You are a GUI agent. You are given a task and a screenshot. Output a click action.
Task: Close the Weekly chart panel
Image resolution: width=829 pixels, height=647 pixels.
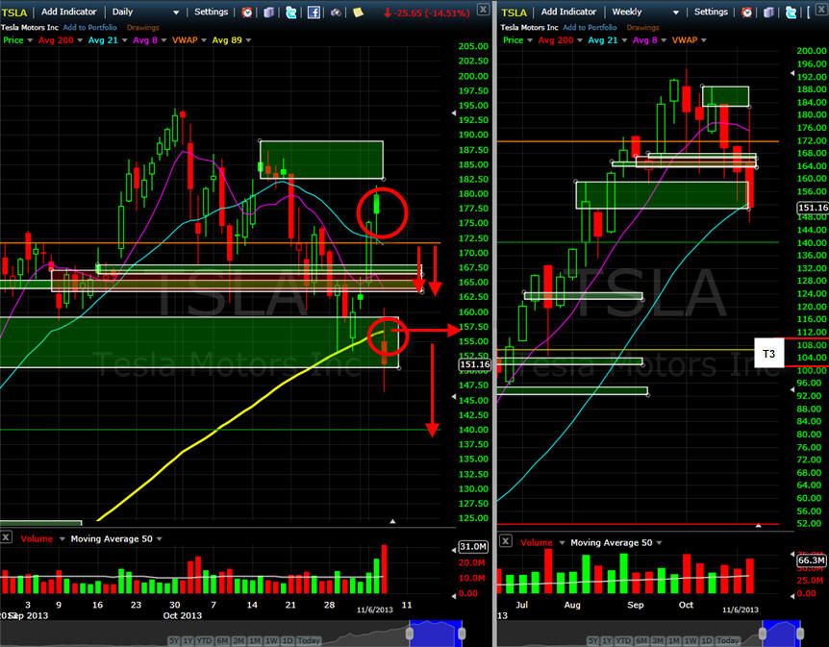coord(822,9)
